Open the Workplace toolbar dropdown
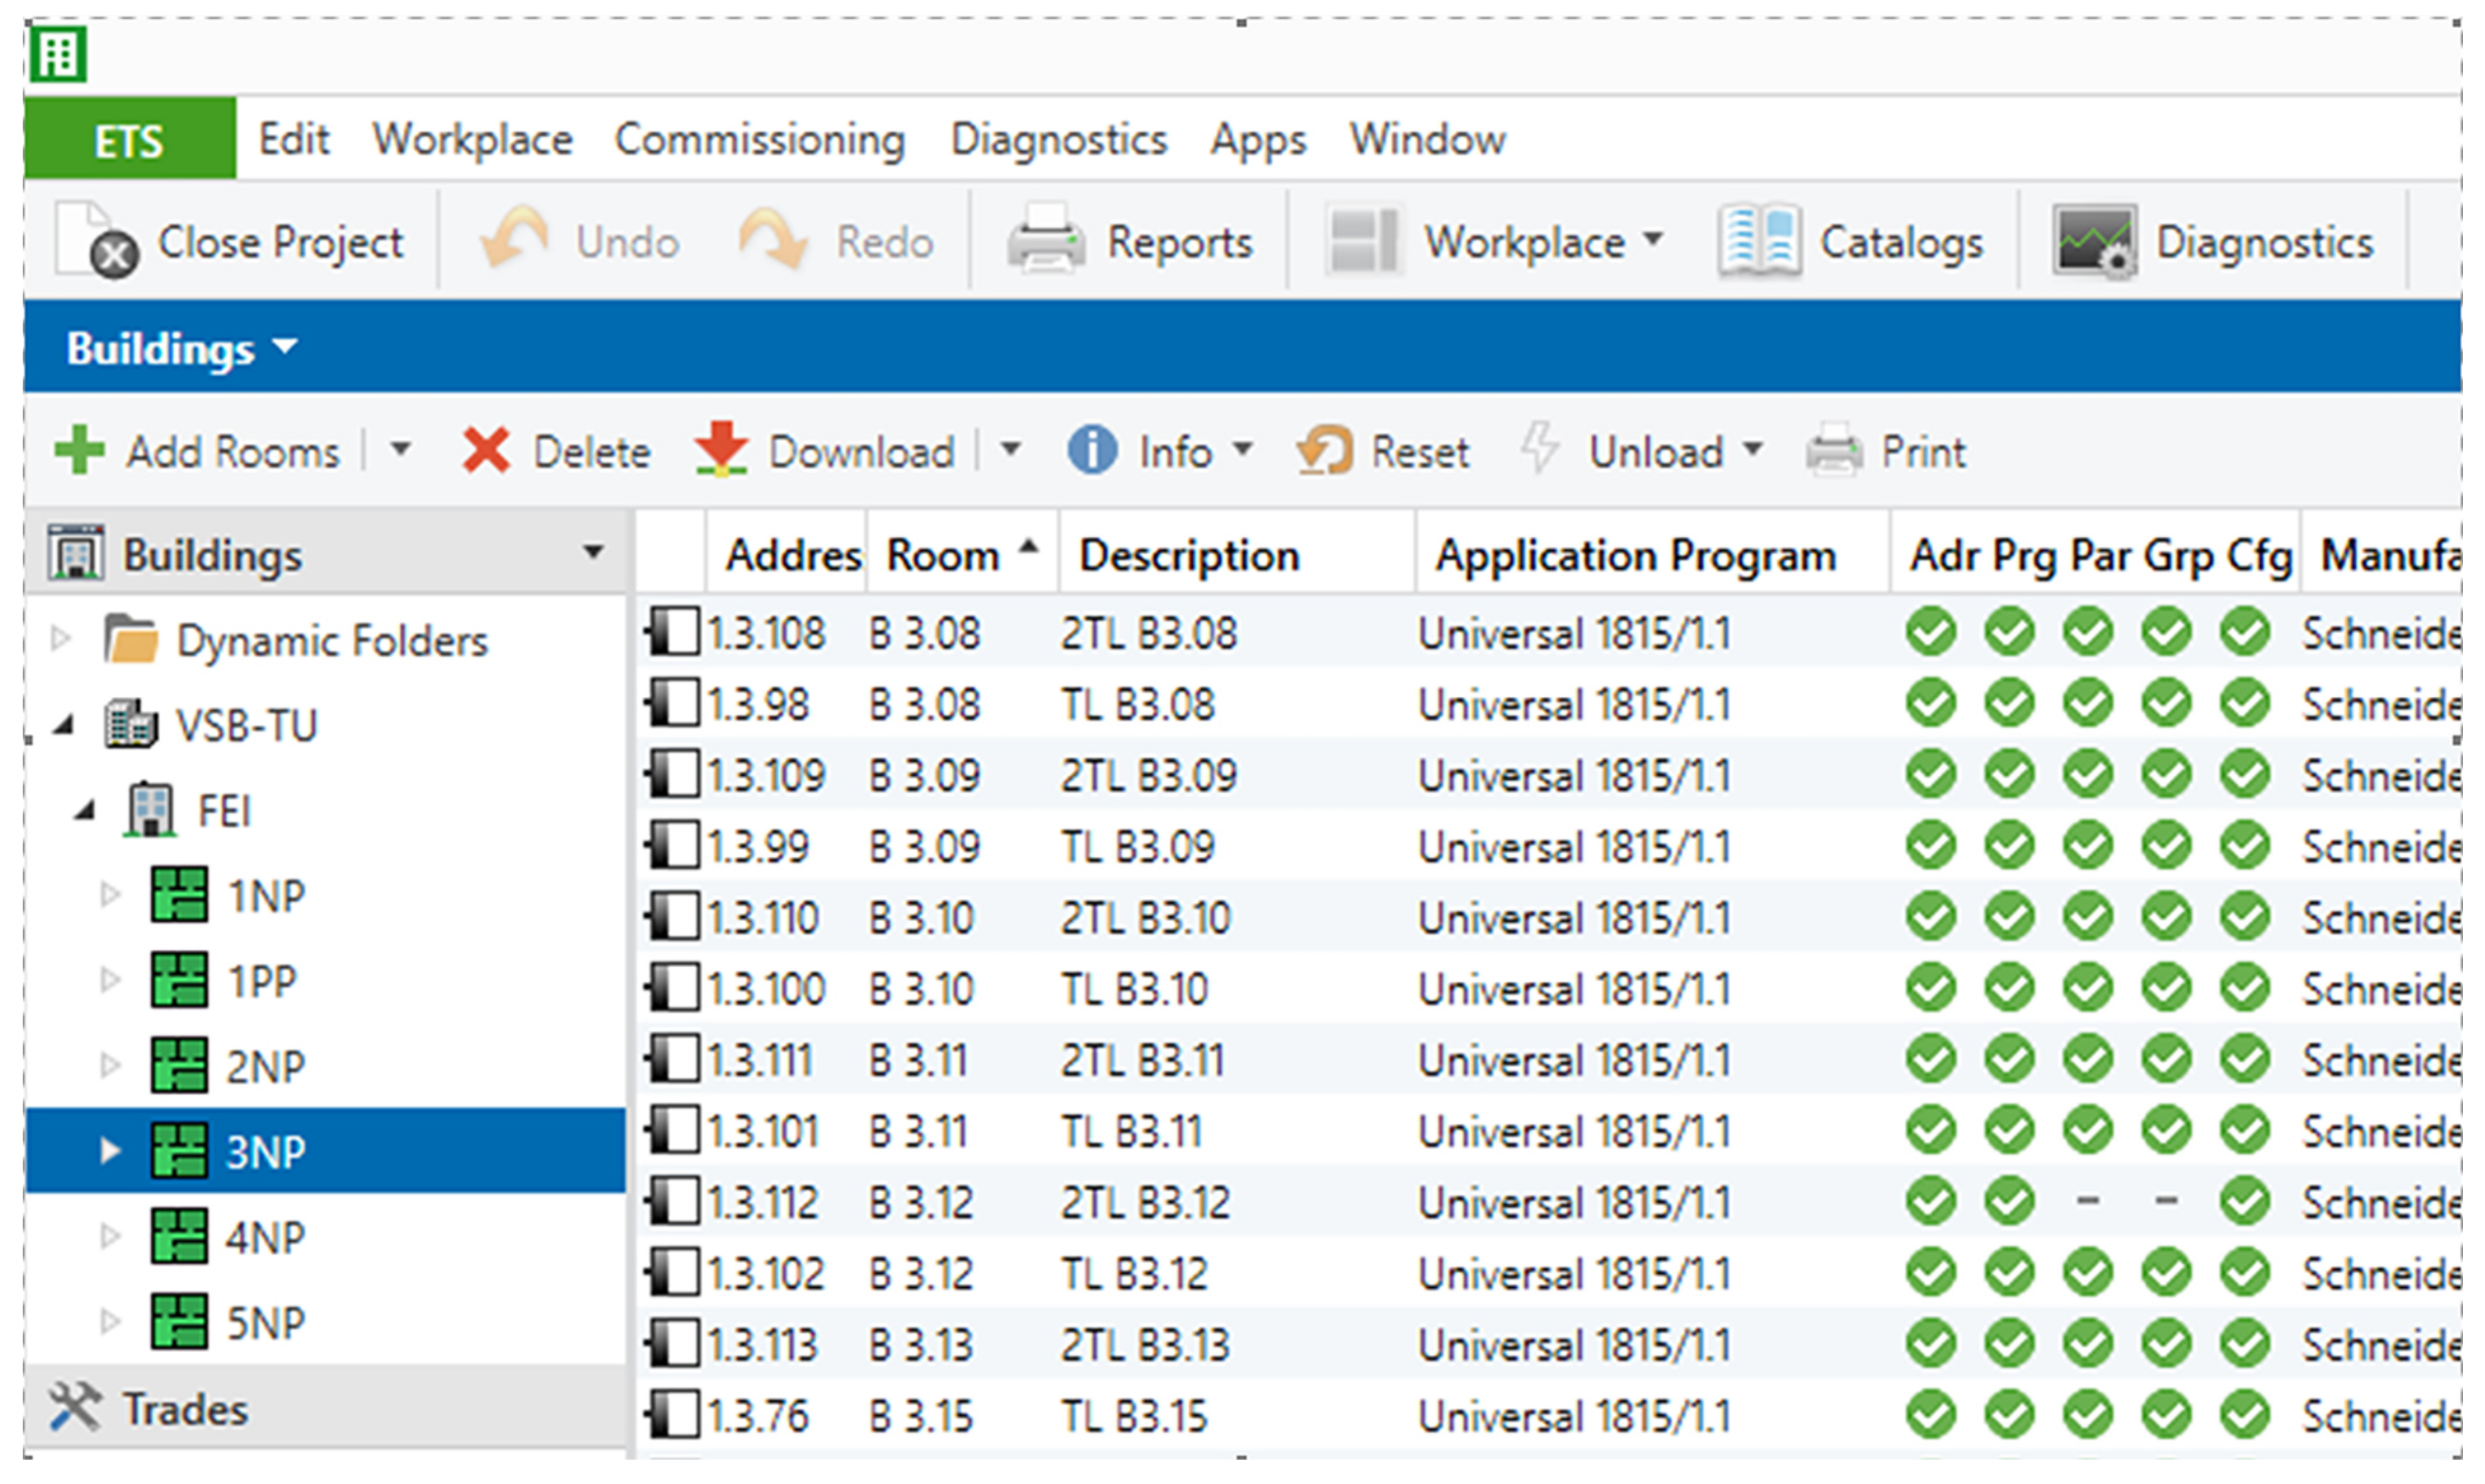This screenshot has height=1484, width=2485. pos(1653,240)
